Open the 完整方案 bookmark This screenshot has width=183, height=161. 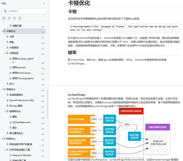[x=17, y=26]
